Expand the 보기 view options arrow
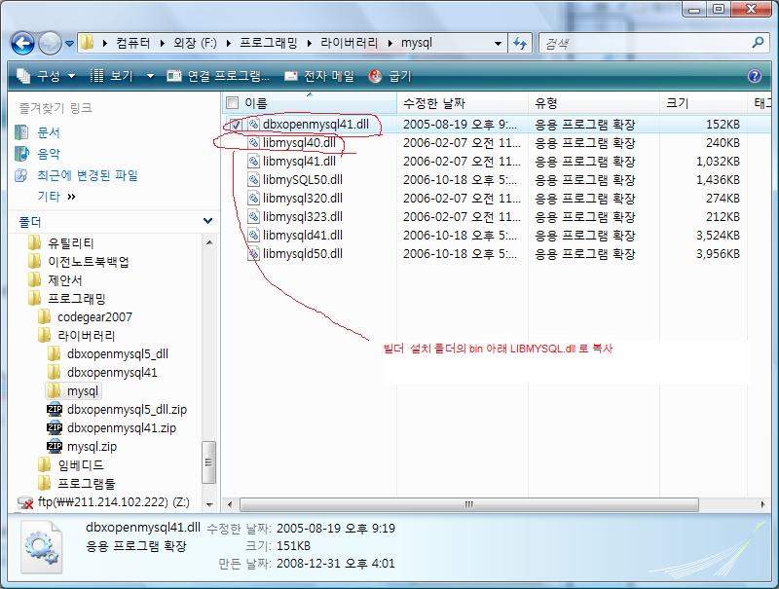779x589 pixels. (150, 76)
